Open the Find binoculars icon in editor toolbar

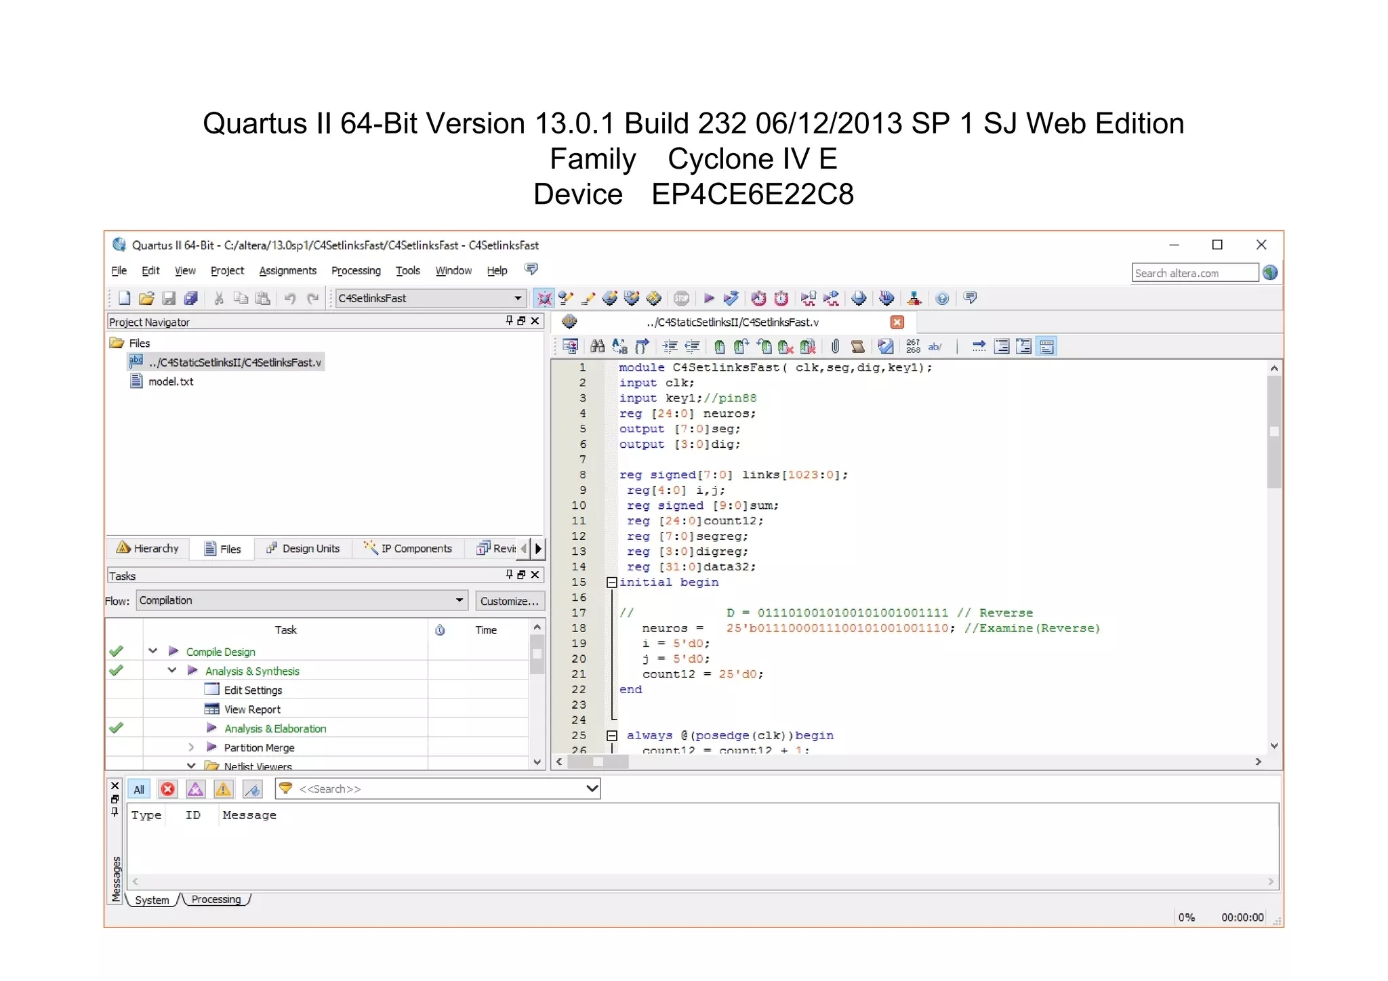click(x=597, y=347)
